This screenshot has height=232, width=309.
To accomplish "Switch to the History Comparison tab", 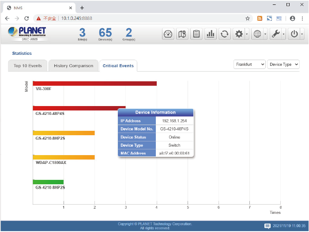I will pos(73,66).
